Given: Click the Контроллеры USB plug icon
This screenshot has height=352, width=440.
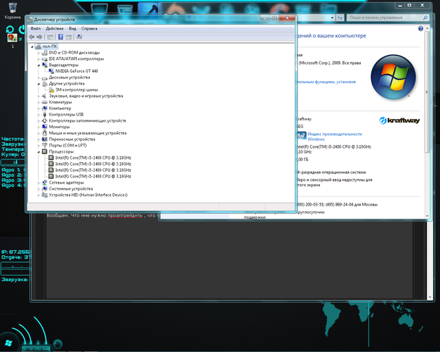Looking at the screenshot, I should click(44, 115).
